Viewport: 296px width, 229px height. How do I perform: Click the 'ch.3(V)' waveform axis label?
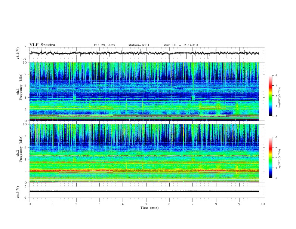tap(18, 192)
